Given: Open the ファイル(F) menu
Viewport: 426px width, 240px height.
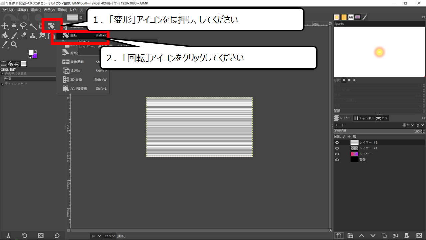Looking at the screenshot, I should click(x=8, y=10).
